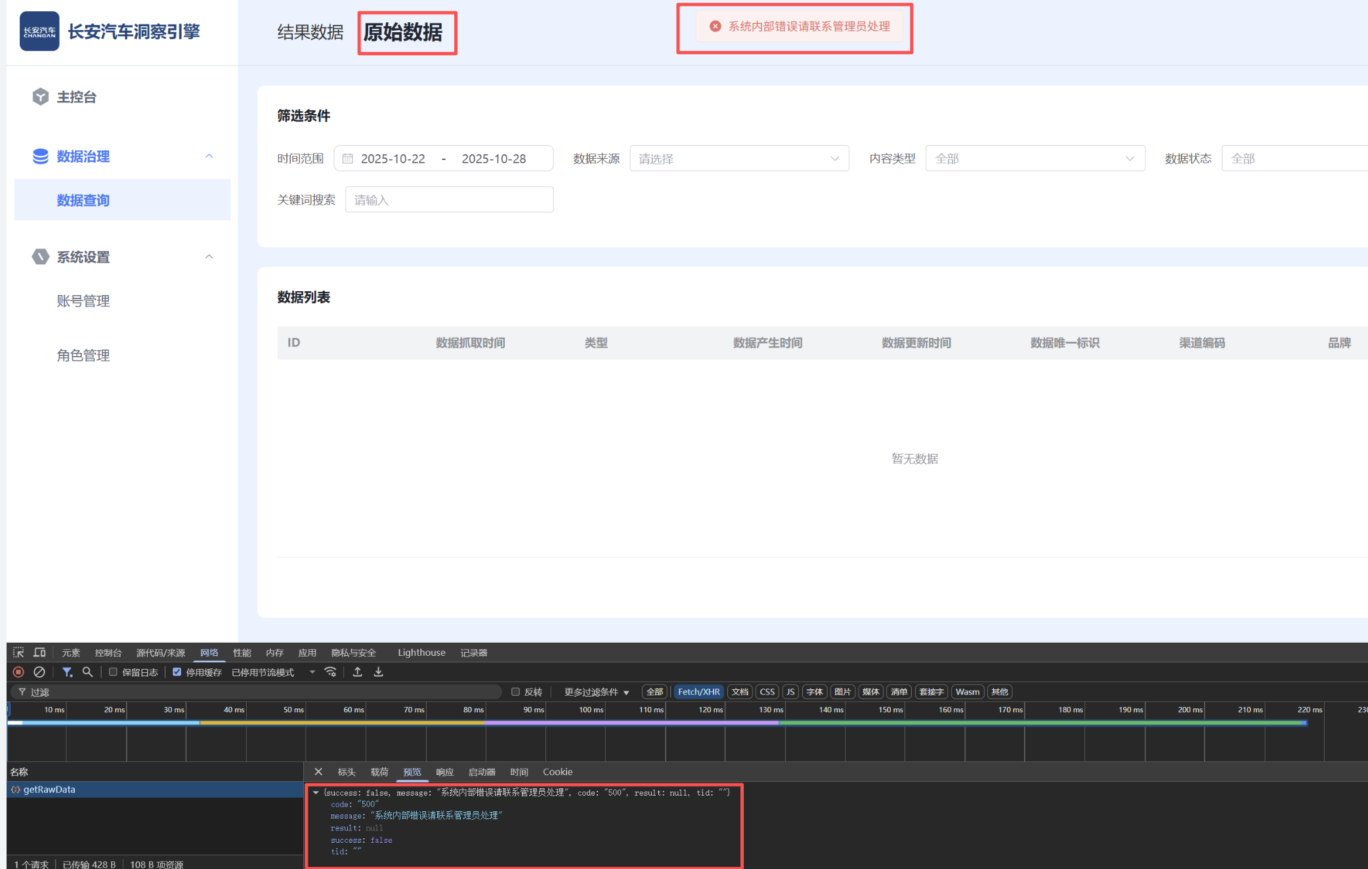1368x869 pixels.
Task: Toggle the network filter funnel icon
Action: [x=67, y=672]
